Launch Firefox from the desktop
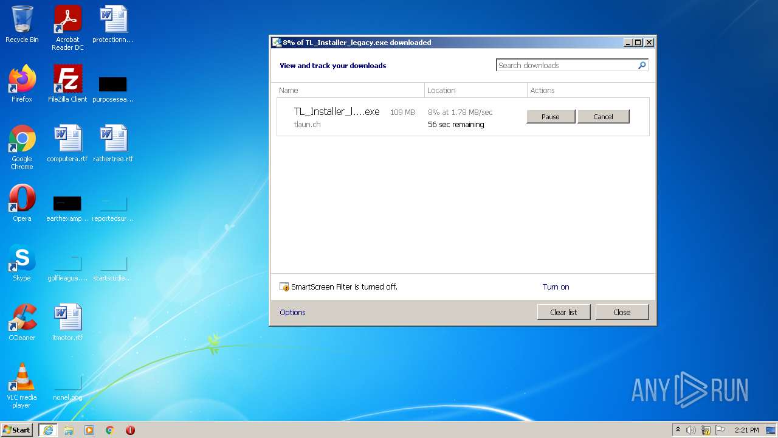This screenshot has height=438, width=778. (x=22, y=83)
